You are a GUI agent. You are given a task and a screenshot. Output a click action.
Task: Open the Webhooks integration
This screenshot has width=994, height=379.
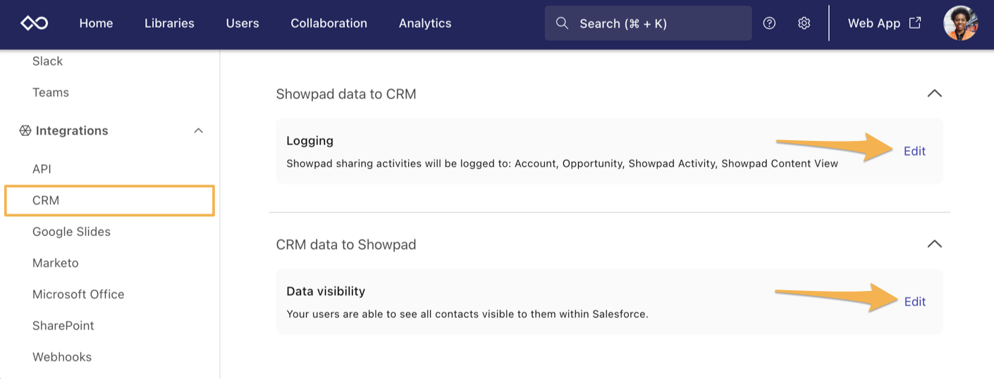[62, 357]
